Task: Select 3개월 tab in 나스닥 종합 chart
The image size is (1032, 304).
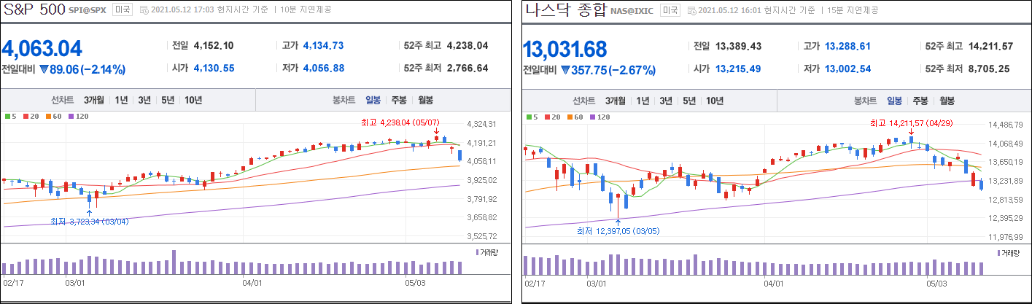Action: pyautogui.click(x=616, y=101)
